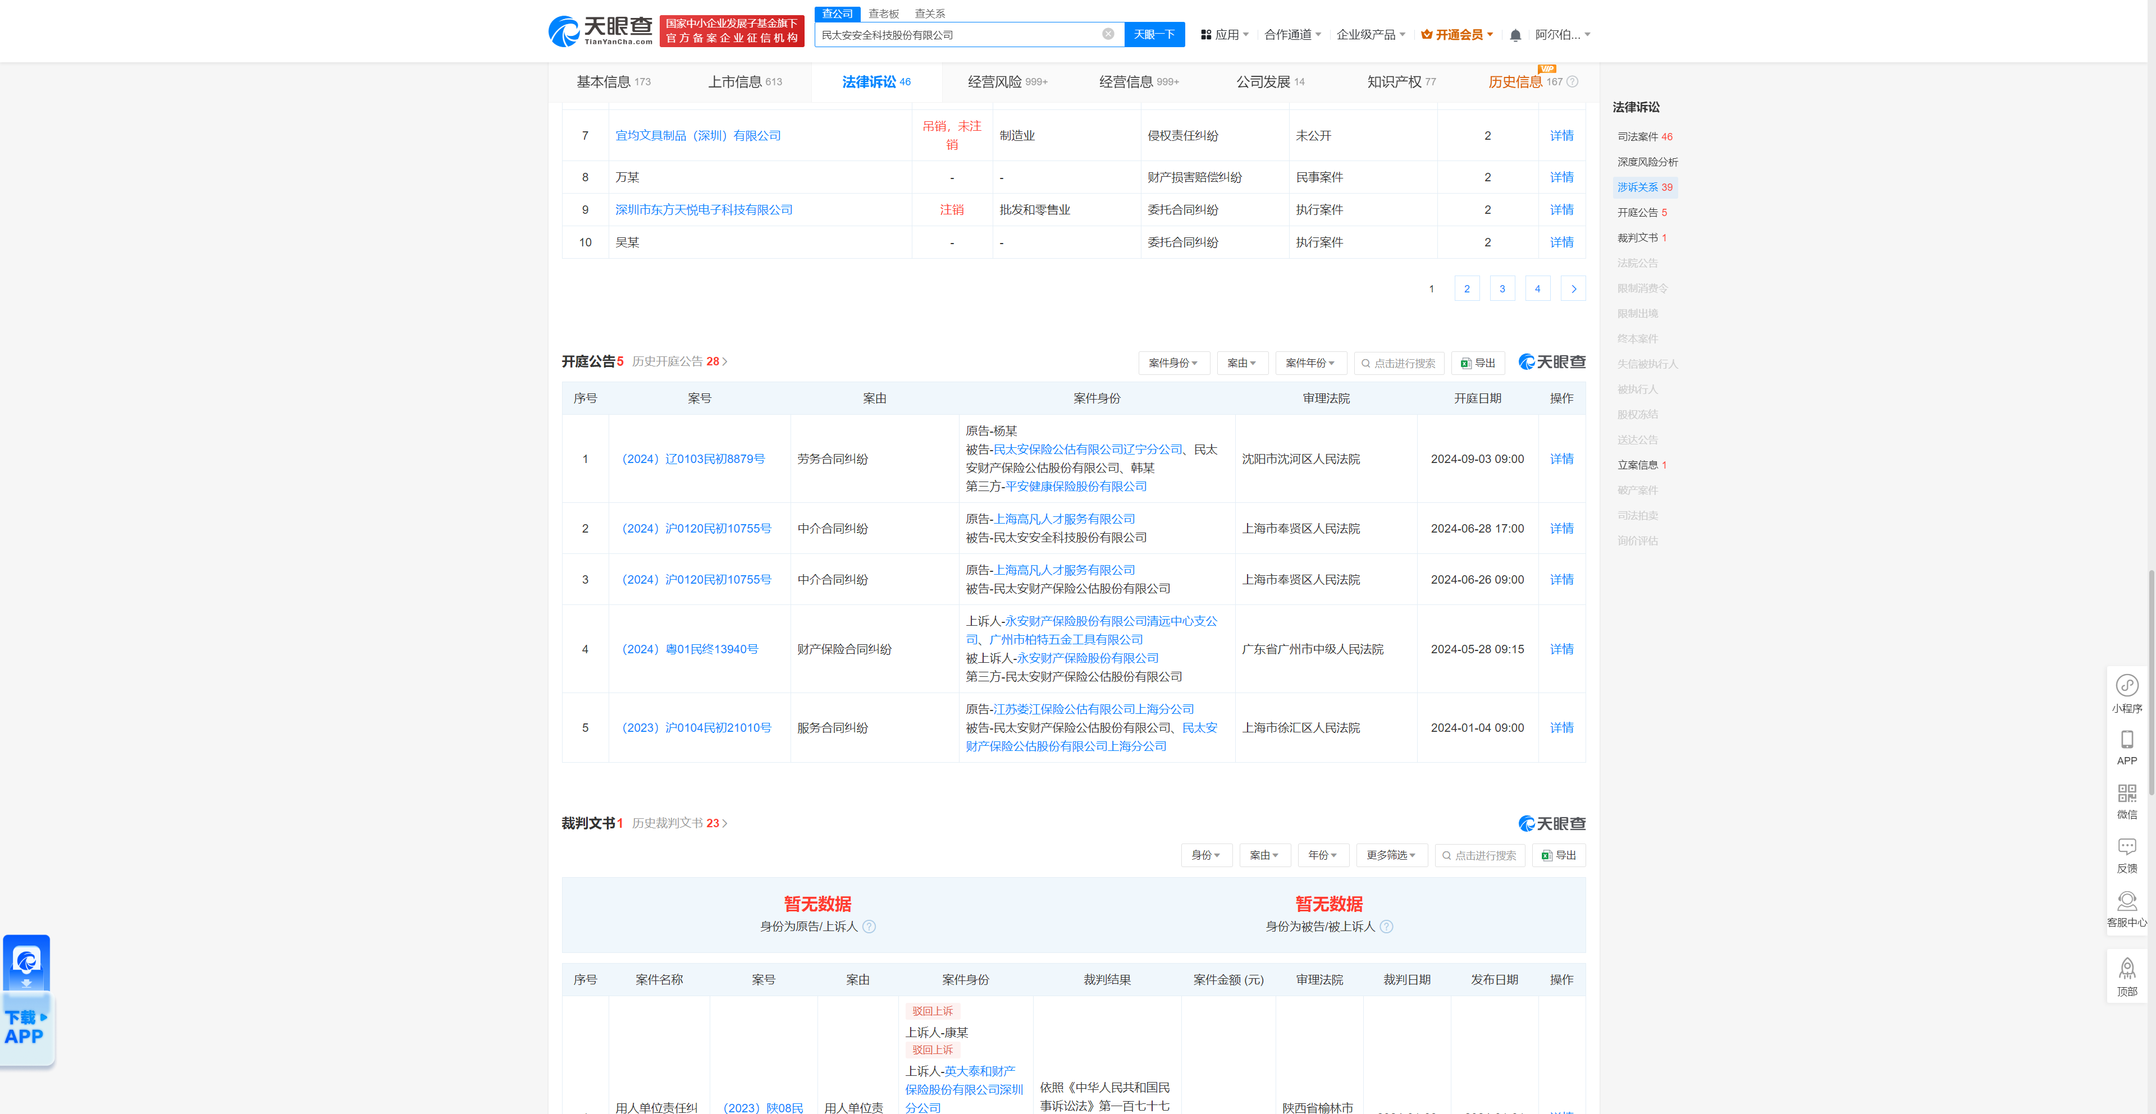Open 历史开庭公告 28 link

tap(679, 361)
